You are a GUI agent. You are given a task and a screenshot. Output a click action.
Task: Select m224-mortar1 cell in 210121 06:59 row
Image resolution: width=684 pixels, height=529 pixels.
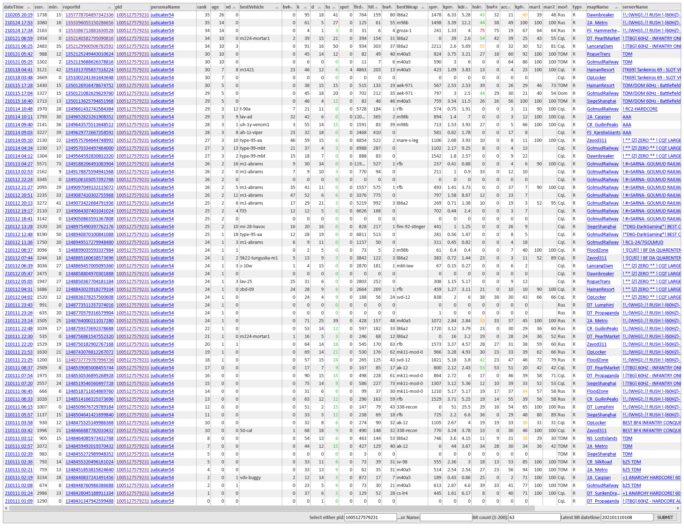pyautogui.click(x=260, y=38)
